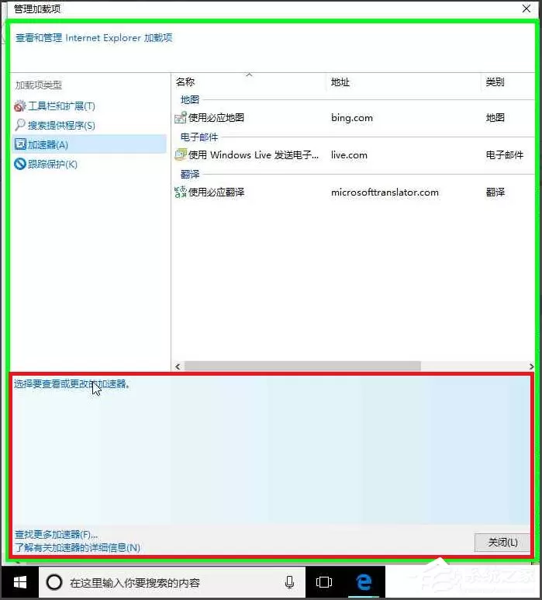Select the 使用必应地图 row
Screen dimensions: 542x600
[x=353, y=117]
